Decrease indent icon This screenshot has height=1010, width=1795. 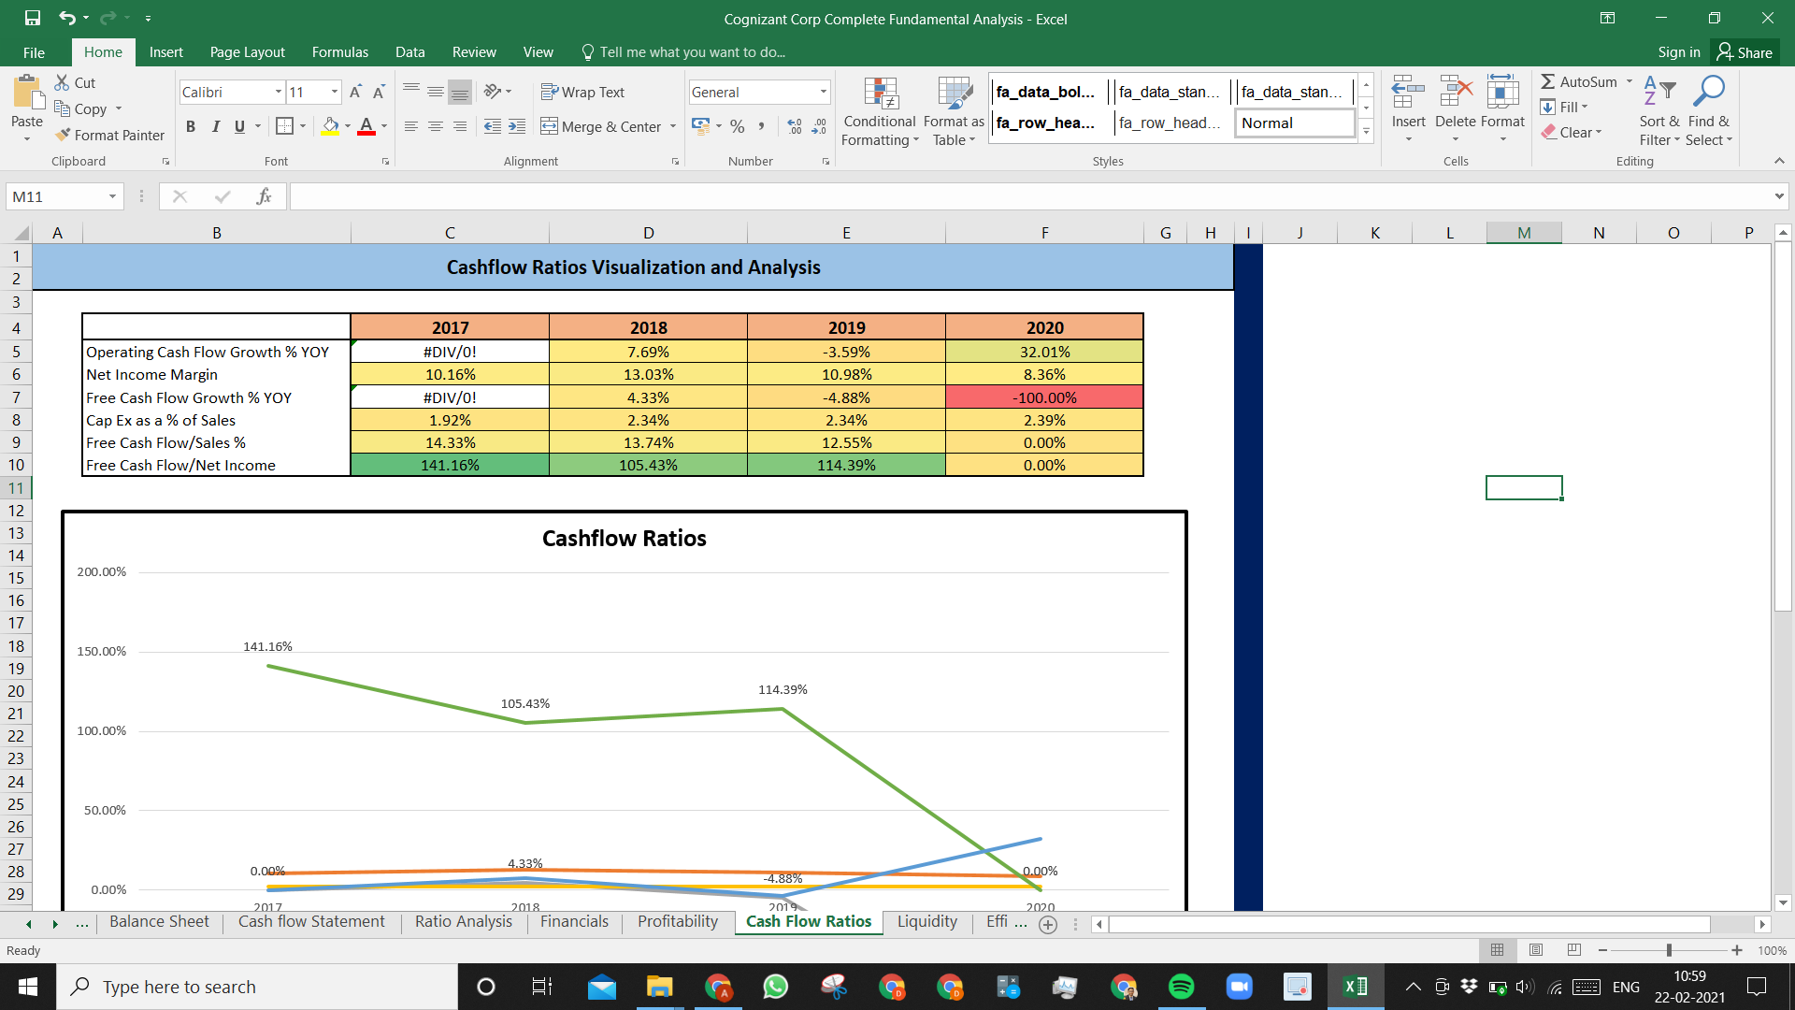click(x=493, y=126)
